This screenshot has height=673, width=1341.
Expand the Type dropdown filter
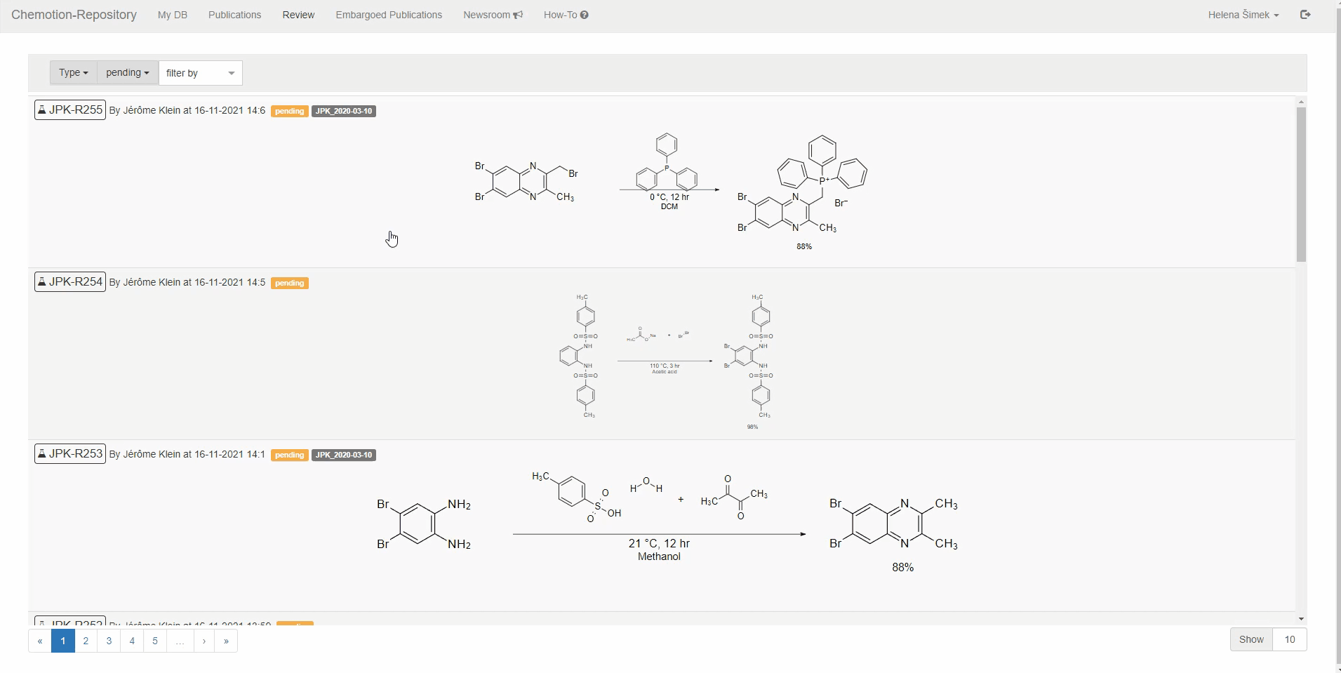click(x=73, y=73)
